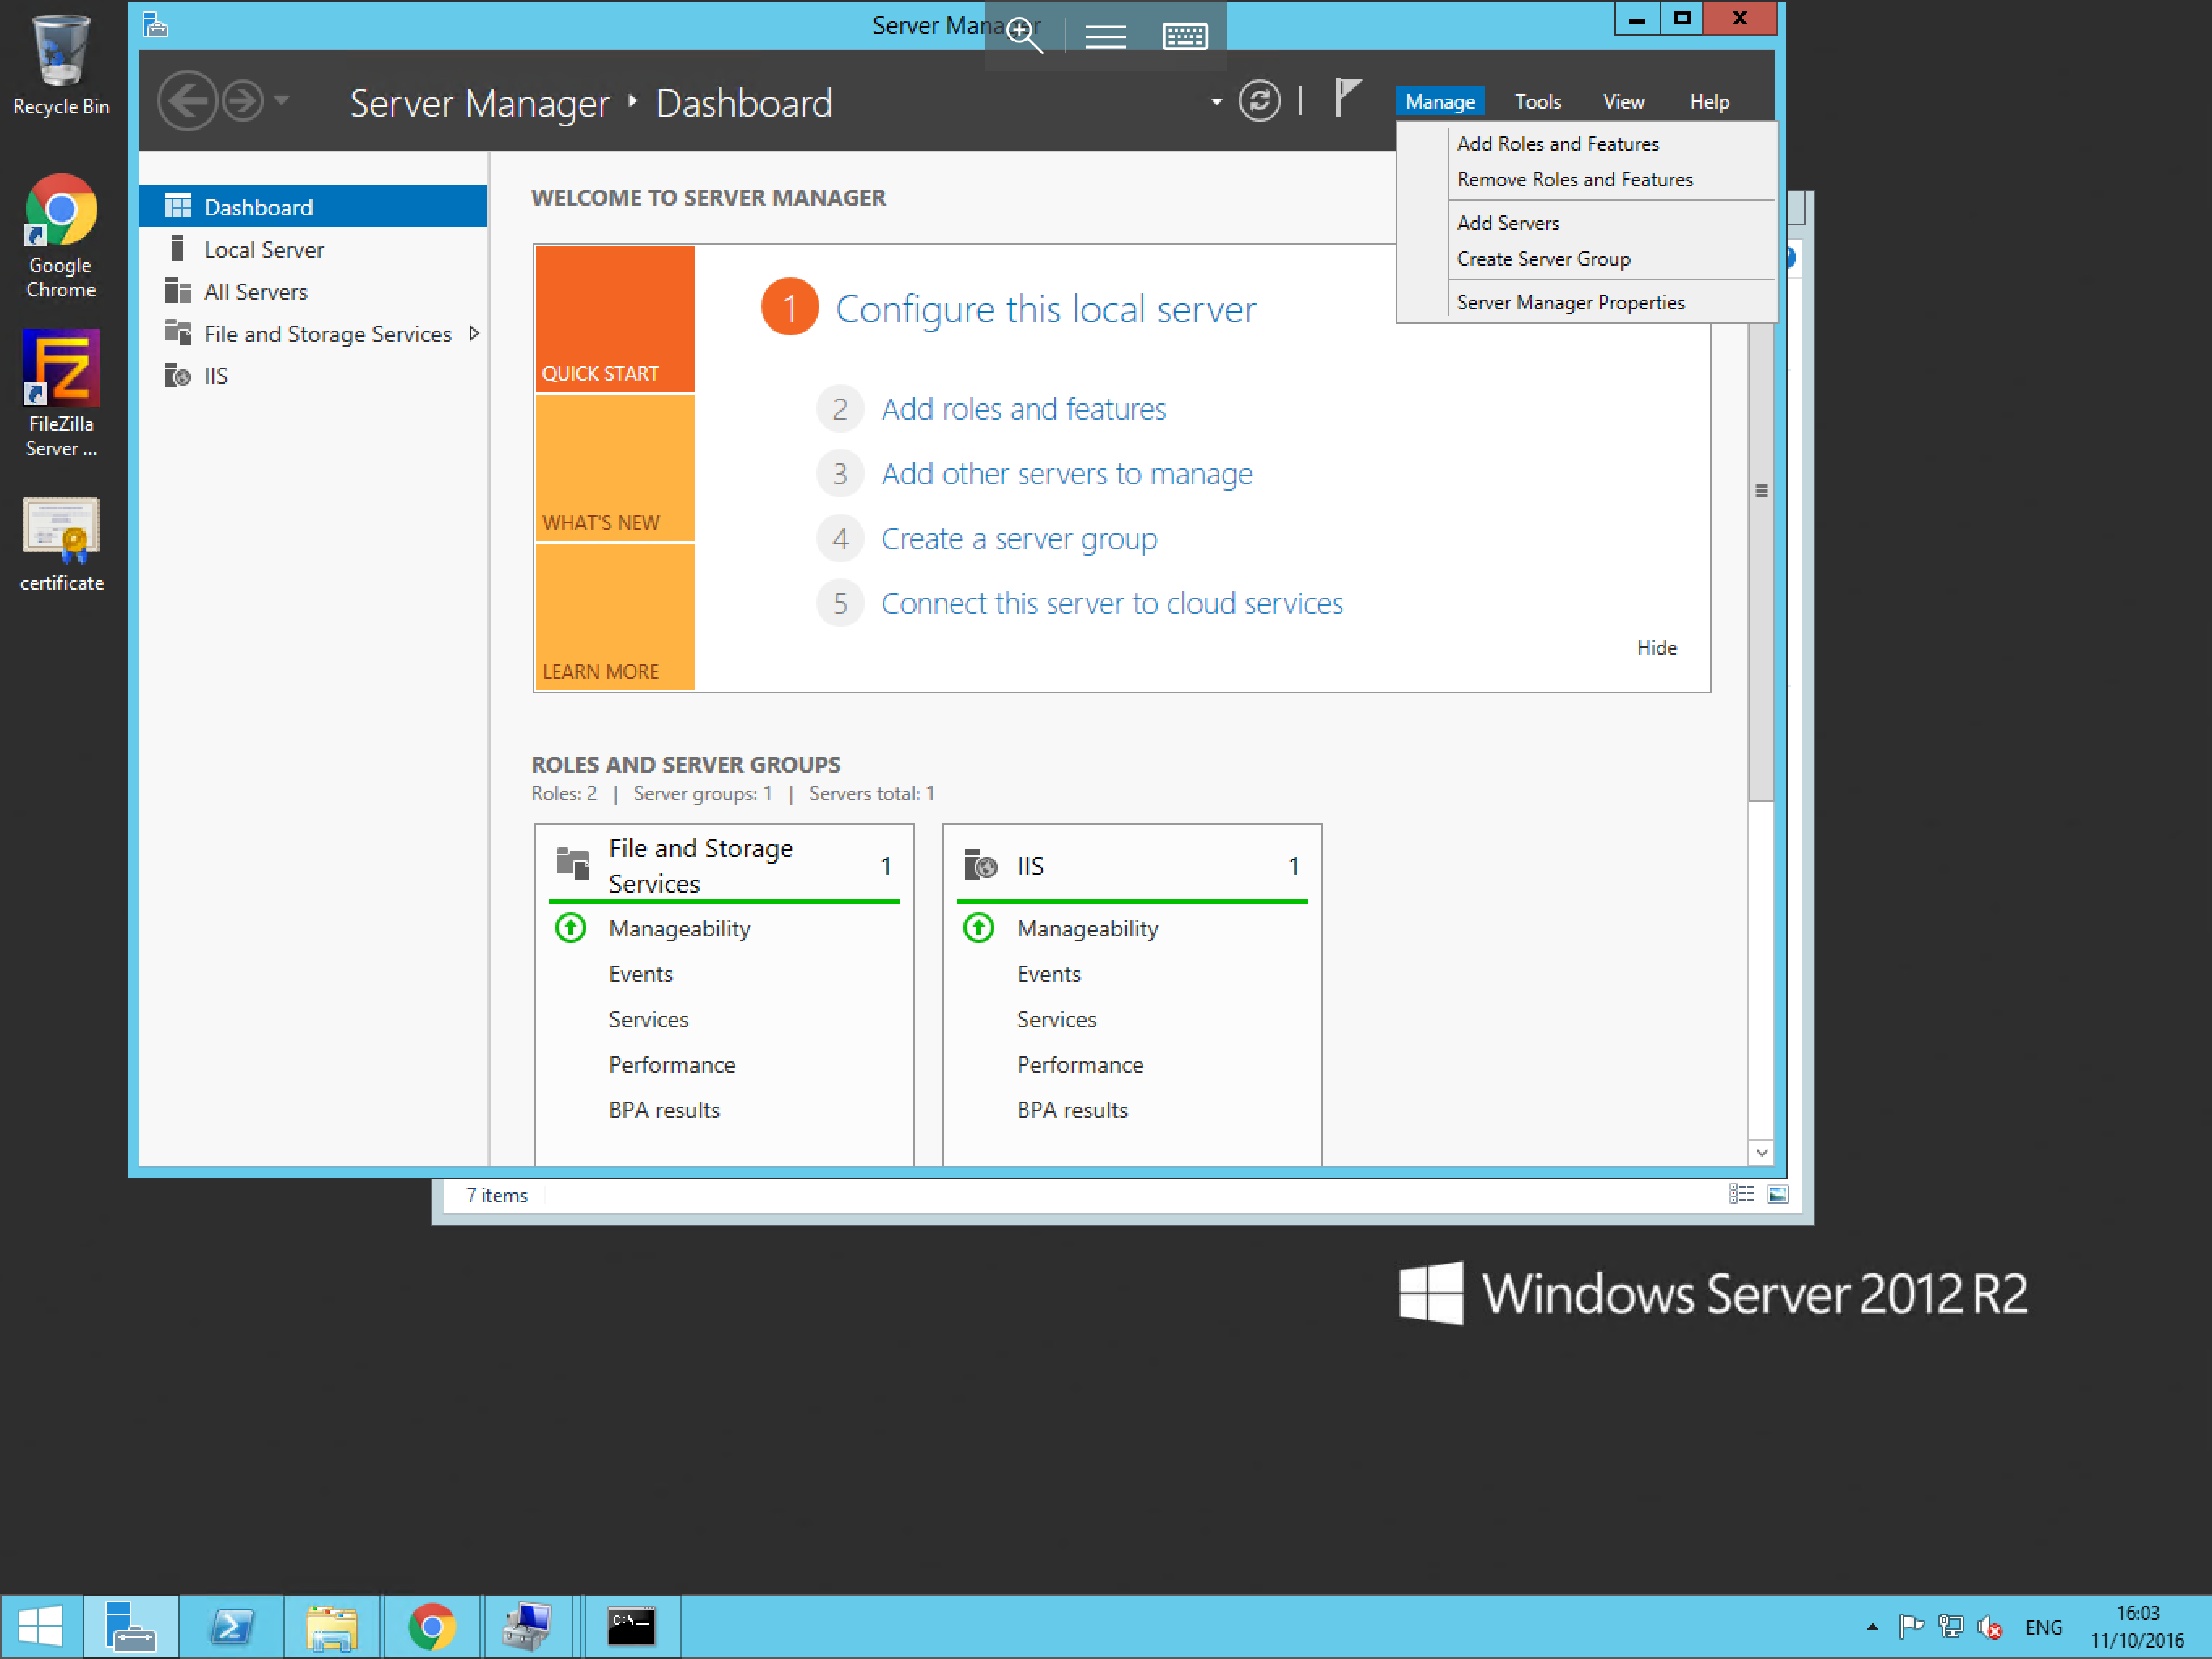The image size is (2212, 1659).
Task: Select Dashboard in the sidebar
Action: coord(313,206)
